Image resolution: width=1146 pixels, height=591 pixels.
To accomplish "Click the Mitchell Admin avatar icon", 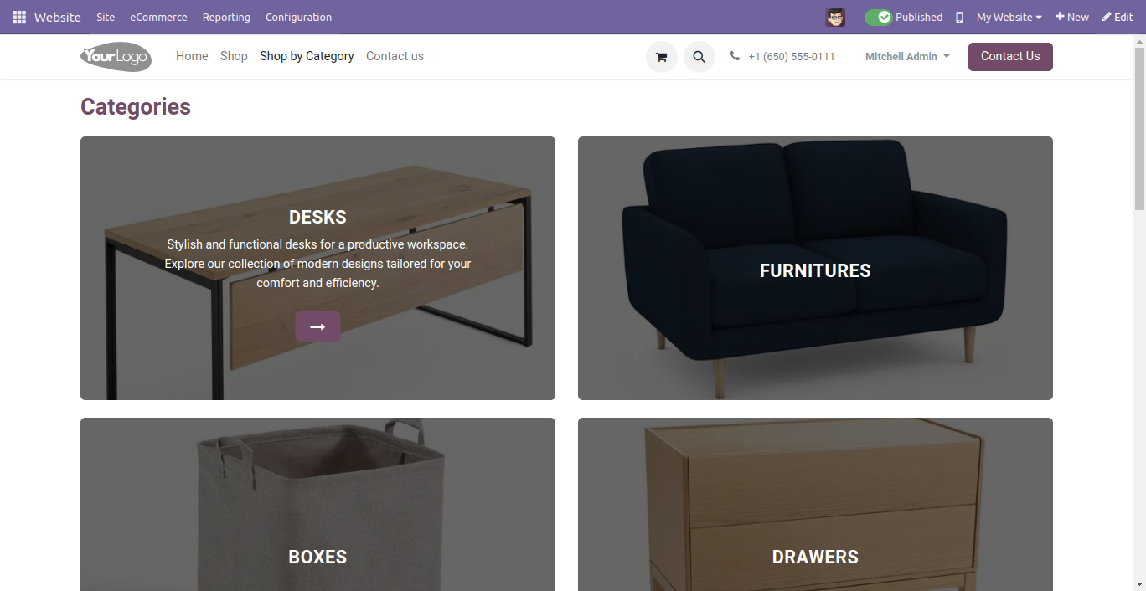I will 835,17.
